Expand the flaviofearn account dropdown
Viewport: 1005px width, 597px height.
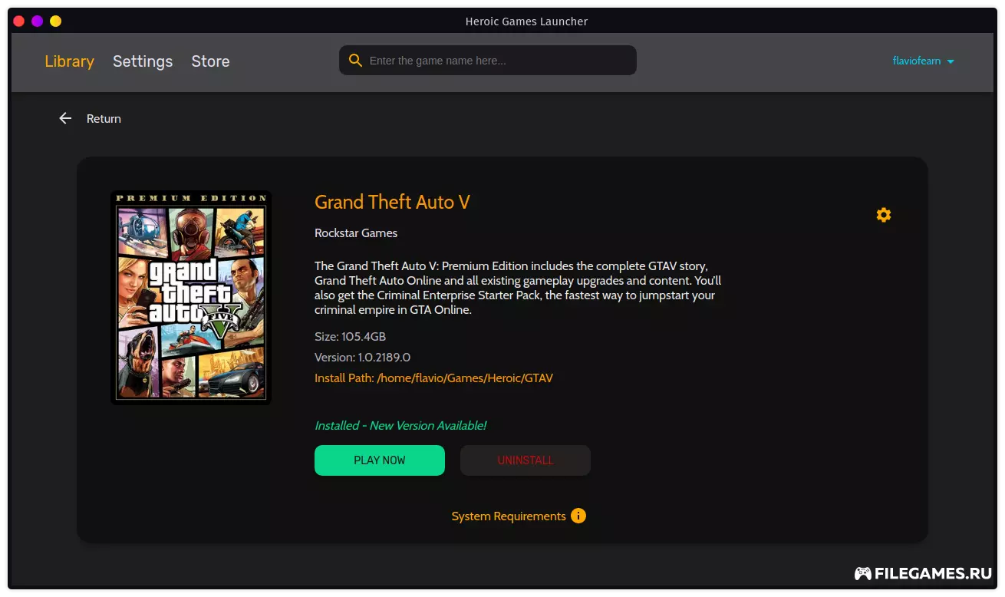coord(924,61)
